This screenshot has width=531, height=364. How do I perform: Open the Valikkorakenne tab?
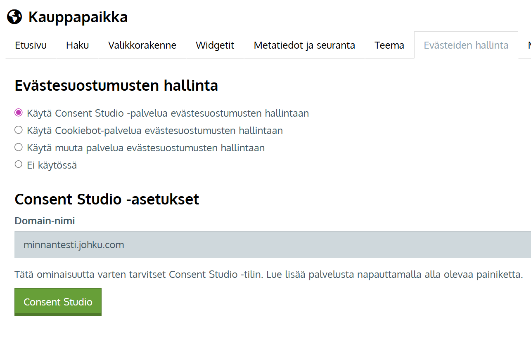(x=142, y=45)
